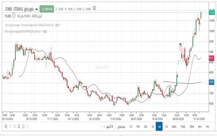217x136 pixels.
Task: Open chart settings gear icon
Action: coord(94,7)
